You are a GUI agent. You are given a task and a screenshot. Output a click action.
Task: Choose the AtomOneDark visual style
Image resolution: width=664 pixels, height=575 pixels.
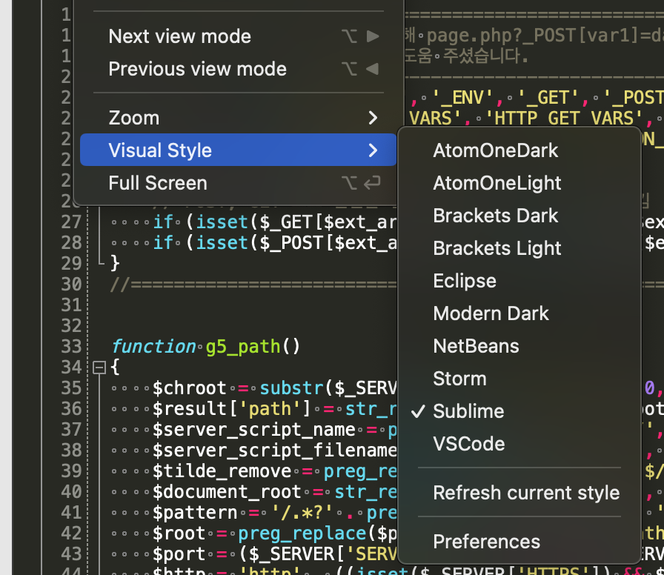(x=495, y=150)
